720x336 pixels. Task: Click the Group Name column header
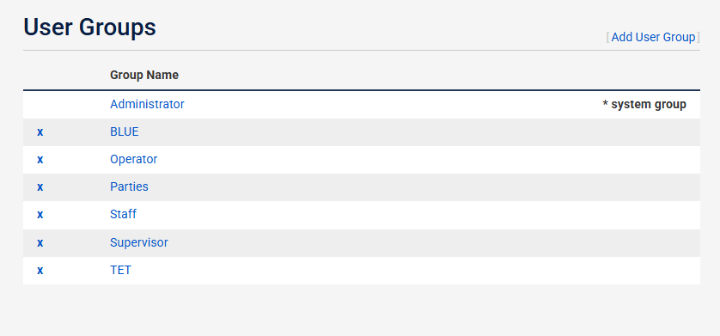tap(144, 75)
